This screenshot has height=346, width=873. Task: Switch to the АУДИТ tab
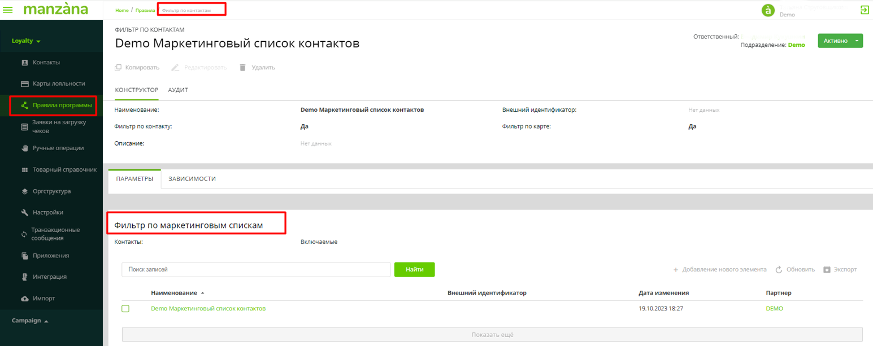click(x=178, y=90)
